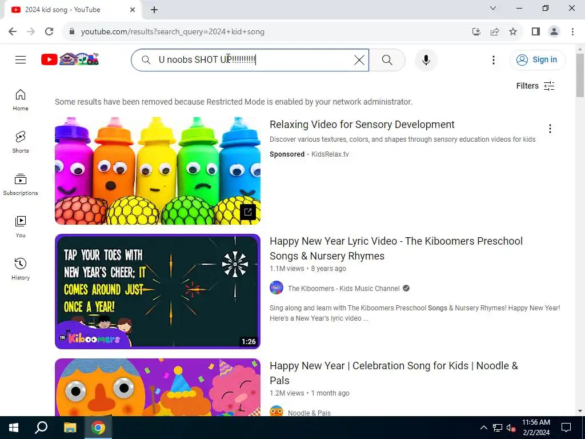Image resolution: width=585 pixels, height=439 pixels.
Task: Open Happy New Year Lyric Video title
Action: point(396,248)
